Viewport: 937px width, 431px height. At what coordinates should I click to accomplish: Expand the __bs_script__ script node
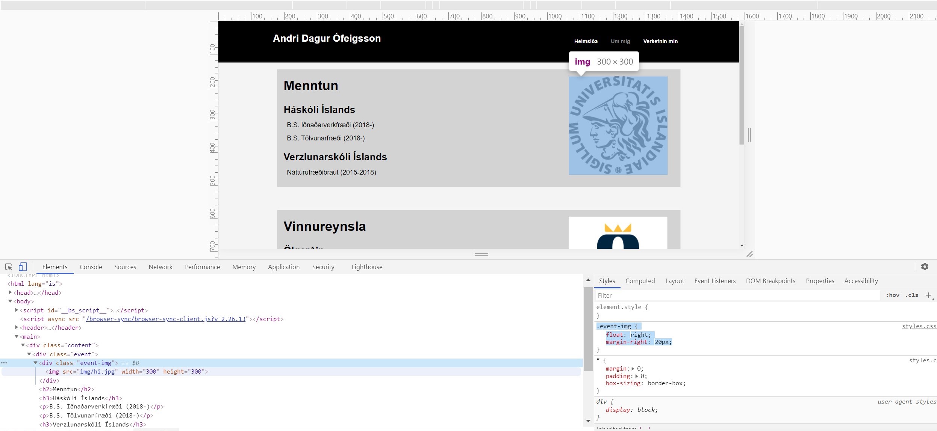tap(17, 310)
